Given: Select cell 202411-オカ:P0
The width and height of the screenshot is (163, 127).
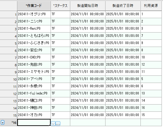Looking at the screenshot, I should tap(34, 115).
